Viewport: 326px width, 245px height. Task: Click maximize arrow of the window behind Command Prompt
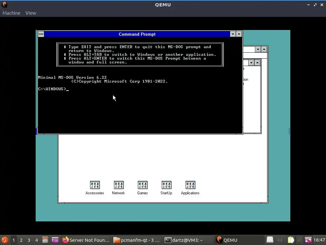pos(264,49)
